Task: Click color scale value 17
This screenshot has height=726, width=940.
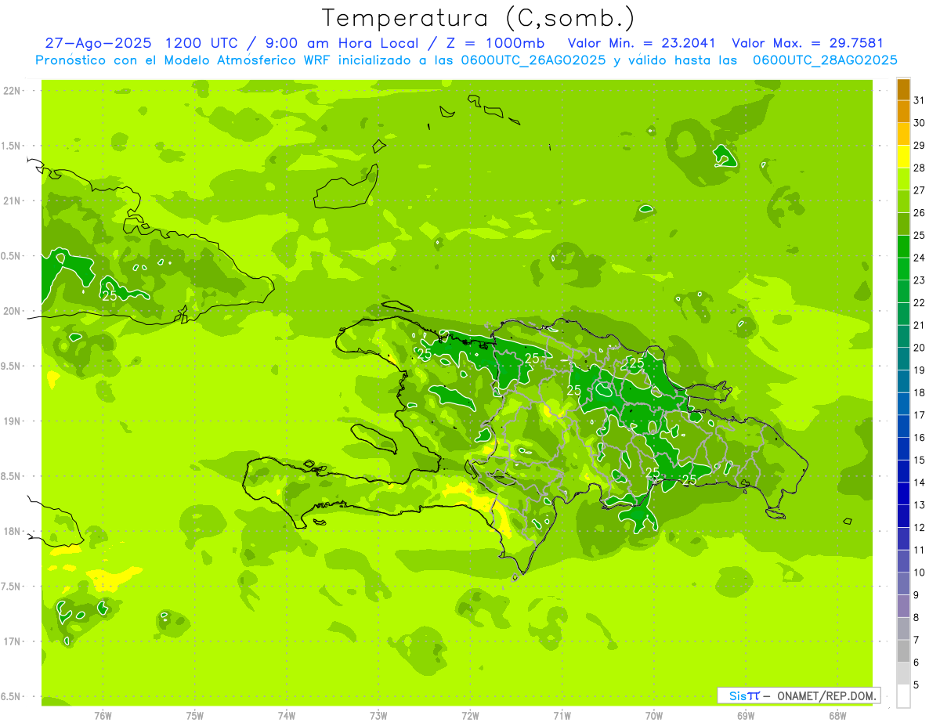Action: click(x=919, y=415)
